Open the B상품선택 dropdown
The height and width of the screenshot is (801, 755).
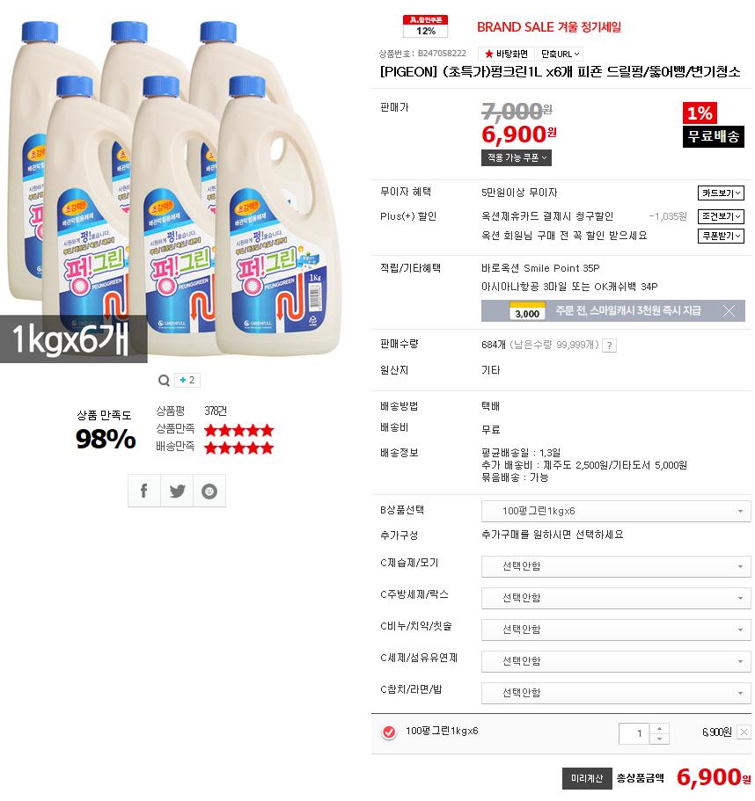tap(616, 511)
